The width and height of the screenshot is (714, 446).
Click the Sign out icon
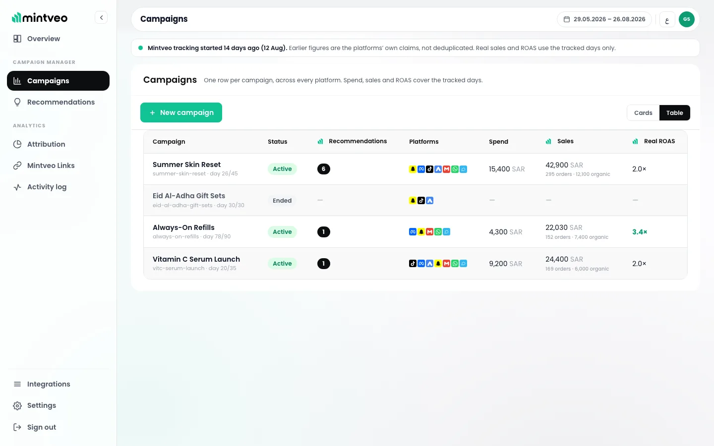click(x=17, y=427)
